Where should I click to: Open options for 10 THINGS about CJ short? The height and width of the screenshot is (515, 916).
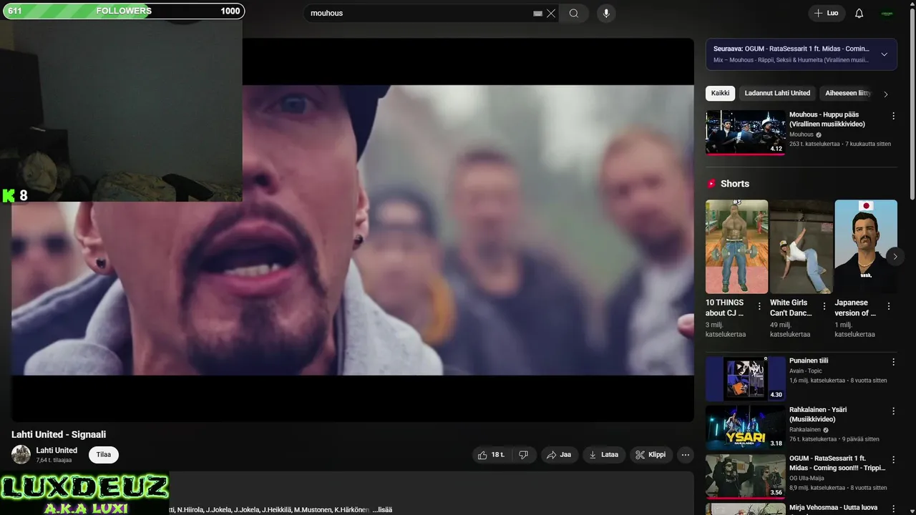759,306
